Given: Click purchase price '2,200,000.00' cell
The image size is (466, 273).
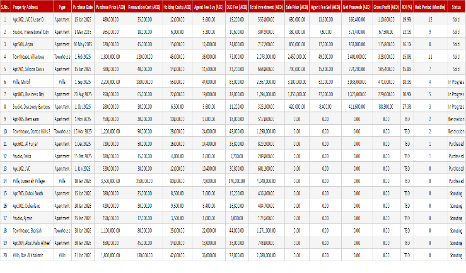Looking at the screenshot, I should 111,82.
